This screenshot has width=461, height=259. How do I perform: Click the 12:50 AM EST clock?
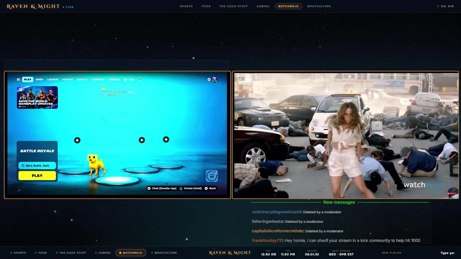tap(269, 253)
